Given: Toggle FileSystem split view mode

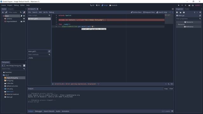Looking at the screenshot, I should (x=24, y=66).
